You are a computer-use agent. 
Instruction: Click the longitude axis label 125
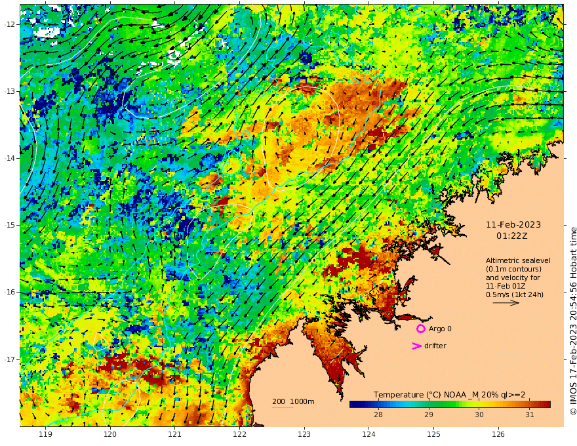coord(434,434)
